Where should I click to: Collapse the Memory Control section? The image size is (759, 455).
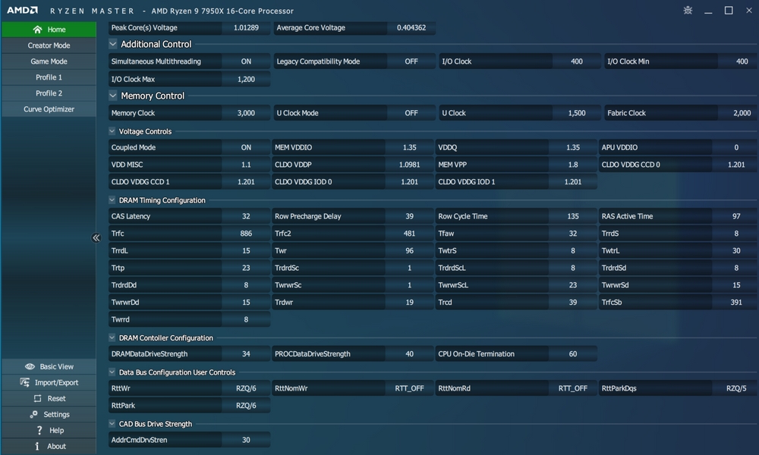tap(113, 96)
